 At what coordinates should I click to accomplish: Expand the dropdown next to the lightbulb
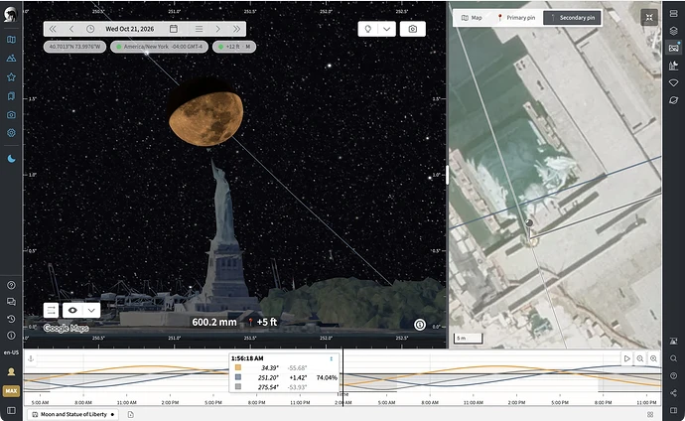point(386,29)
